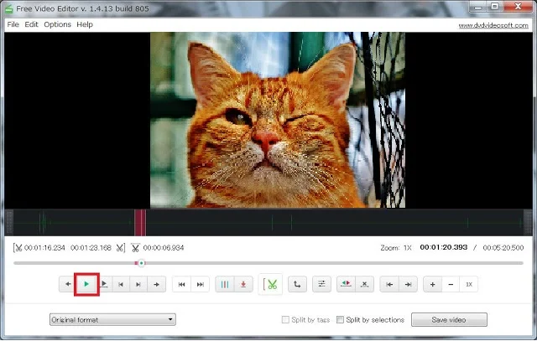This screenshot has width=537, height=341.
Task: Click the red selection region on waveform timeline
Action: [140, 223]
